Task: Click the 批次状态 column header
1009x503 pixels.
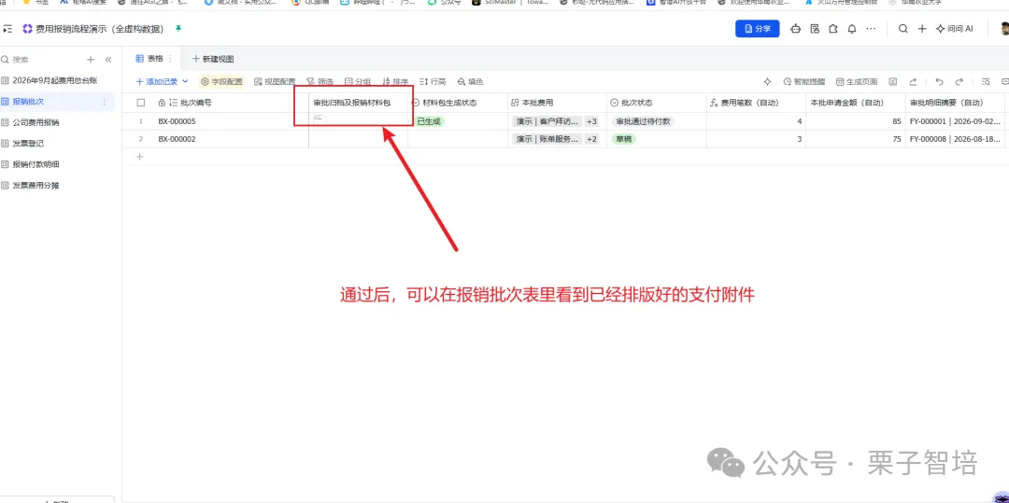Action: pyautogui.click(x=637, y=103)
